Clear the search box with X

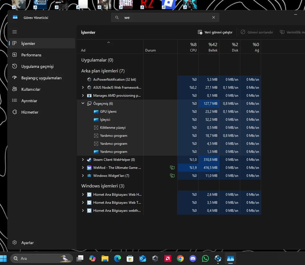[214, 17]
